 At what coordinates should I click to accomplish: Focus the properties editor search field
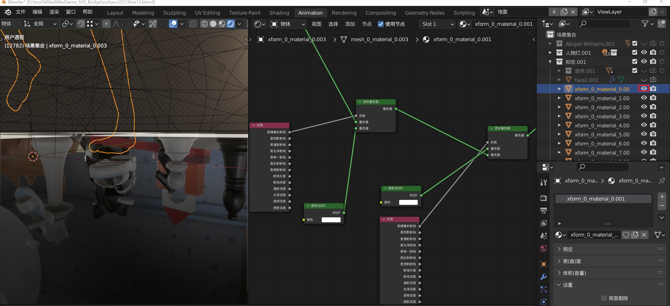click(x=602, y=167)
